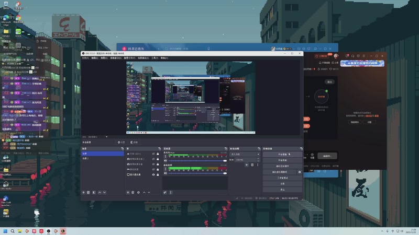Viewport: 419px width, 235px height.
Task: Open virtual camera settings gear
Action: tap(300, 172)
